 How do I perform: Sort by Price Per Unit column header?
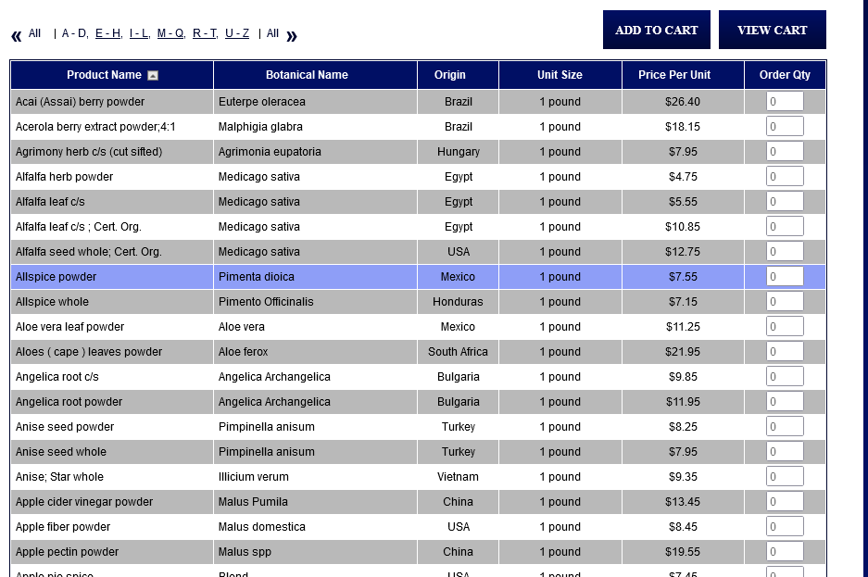pyautogui.click(x=674, y=75)
